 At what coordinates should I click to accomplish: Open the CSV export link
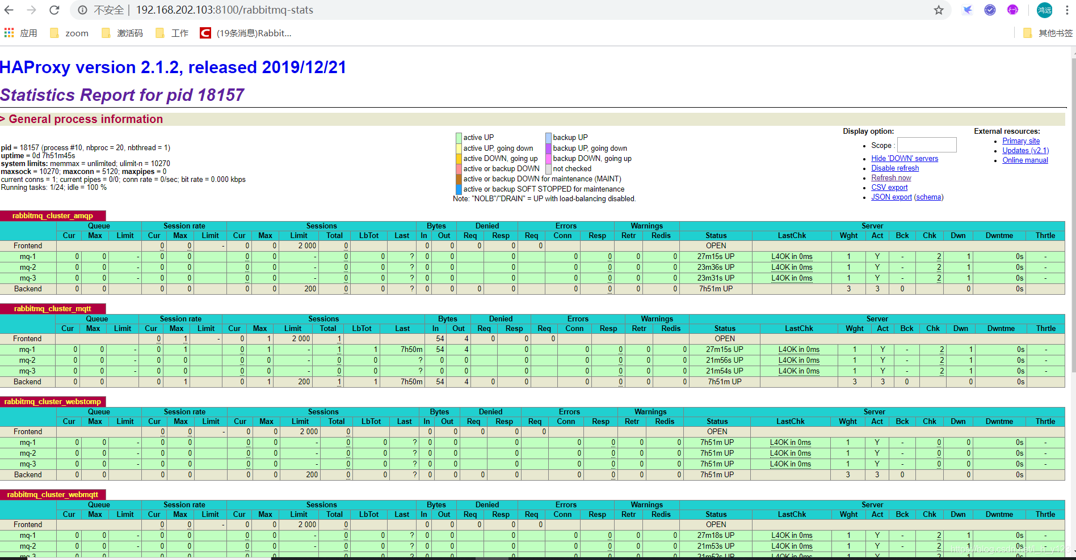click(889, 188)
